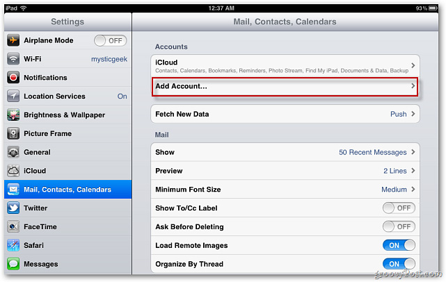Enable Show To/Cc Label switch
Screen dimensions: 446x282
click(399, 208)
